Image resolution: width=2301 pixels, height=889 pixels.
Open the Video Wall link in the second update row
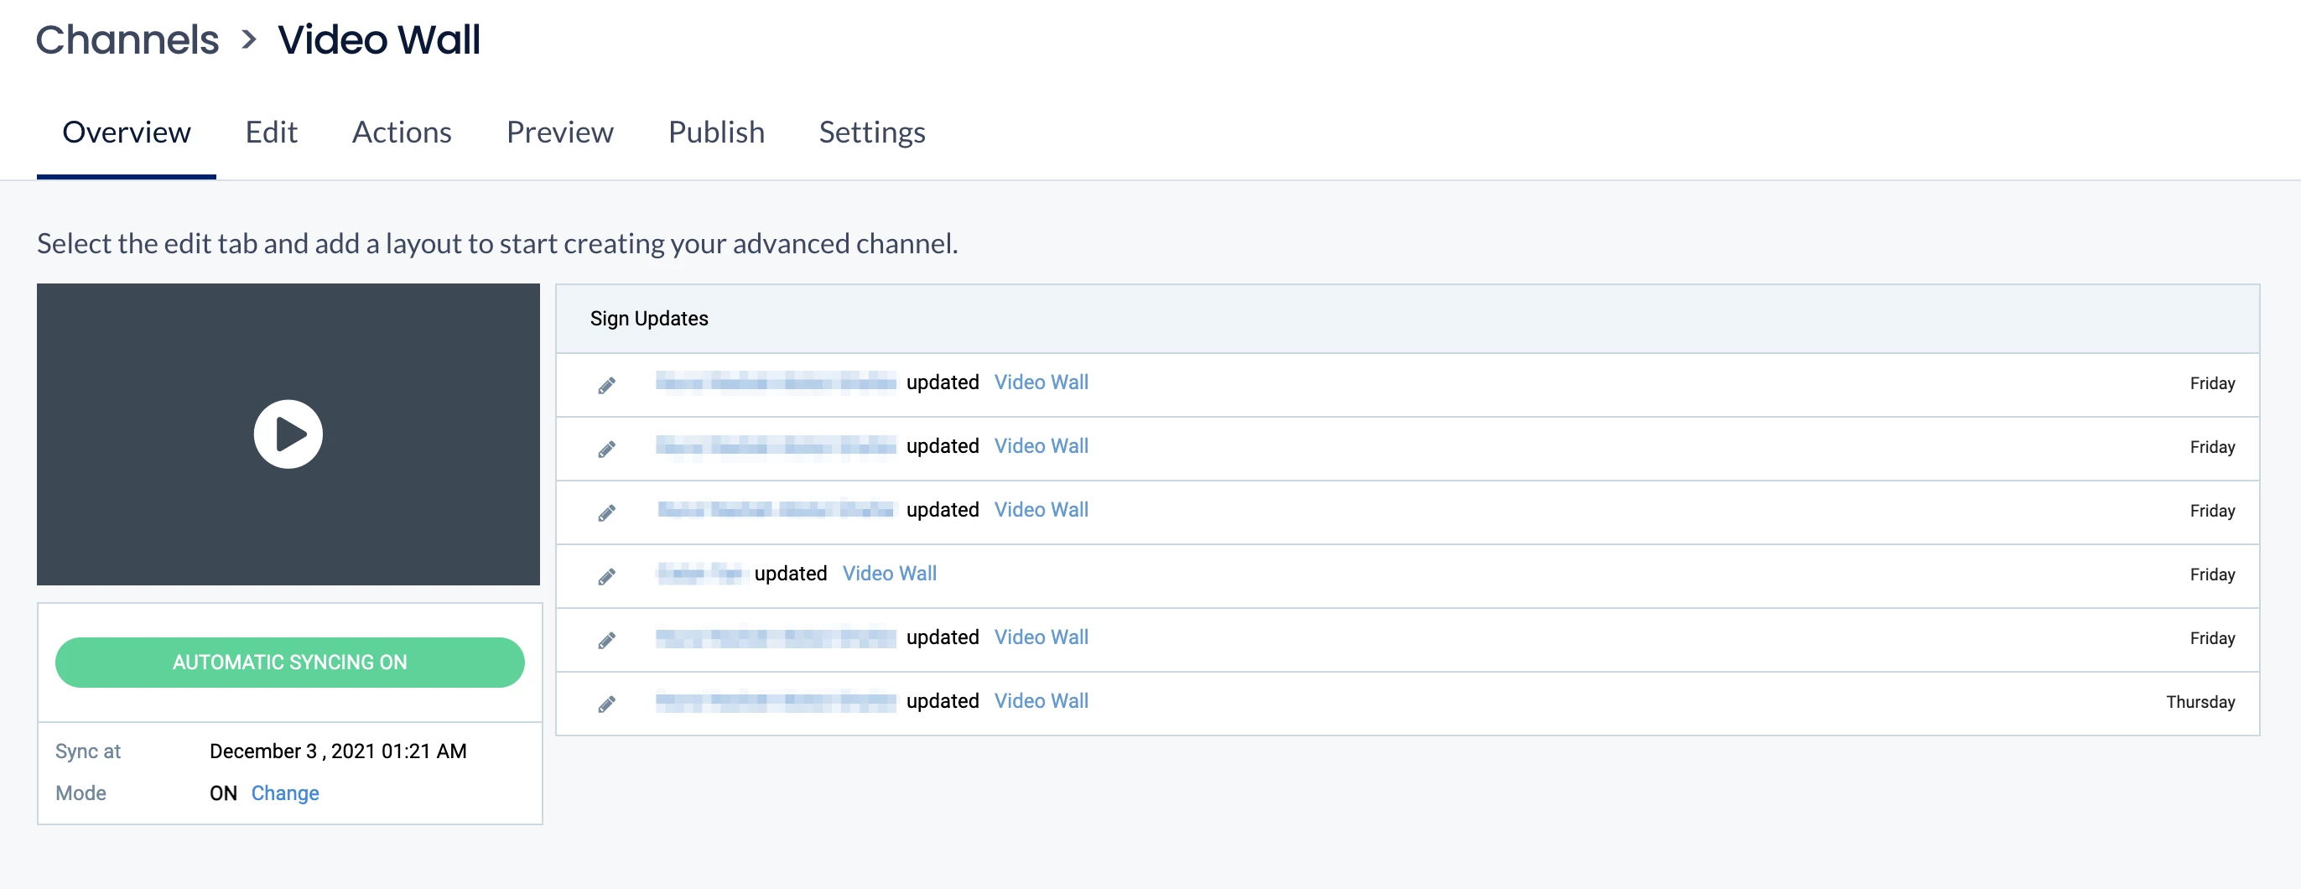click(1041, 446)
